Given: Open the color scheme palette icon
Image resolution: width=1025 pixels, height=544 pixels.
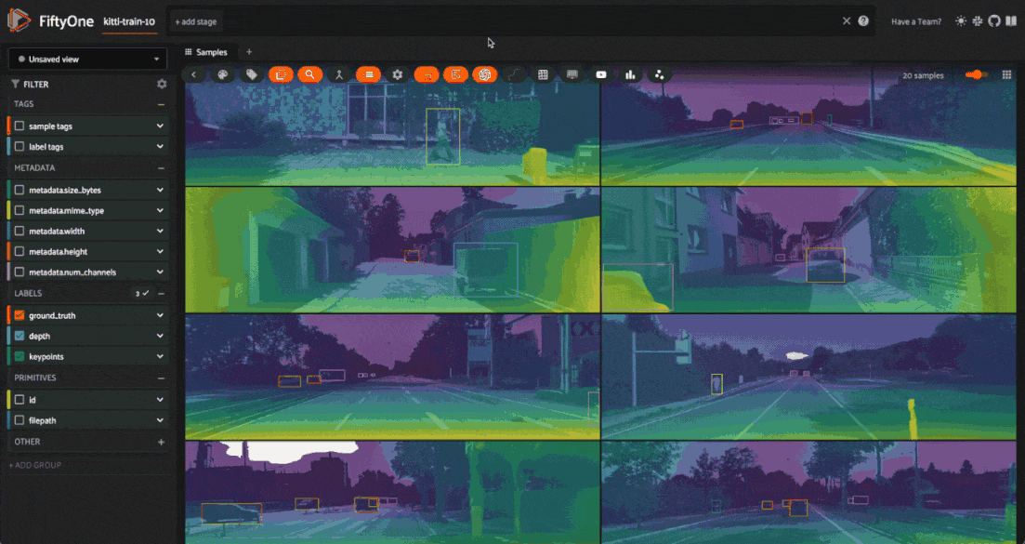Looking at the screenshot, I should pos(223,74).
